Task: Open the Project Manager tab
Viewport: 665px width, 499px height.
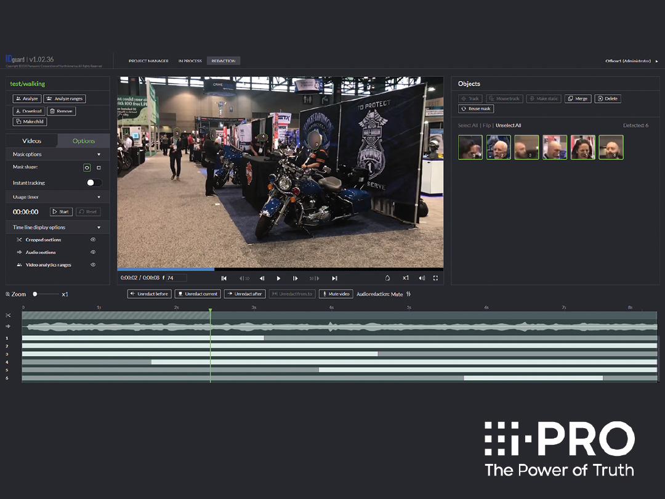Action: coord(148,61)
